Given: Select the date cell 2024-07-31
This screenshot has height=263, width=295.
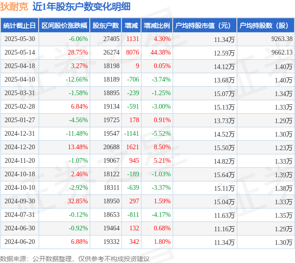Looking at the screenshot, I should pos(20,215).
